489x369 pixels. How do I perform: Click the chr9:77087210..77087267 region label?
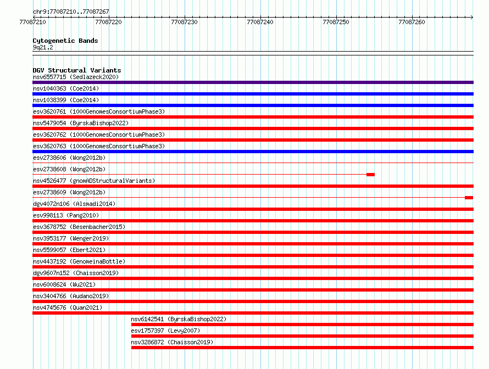click(x=71, y=12)
